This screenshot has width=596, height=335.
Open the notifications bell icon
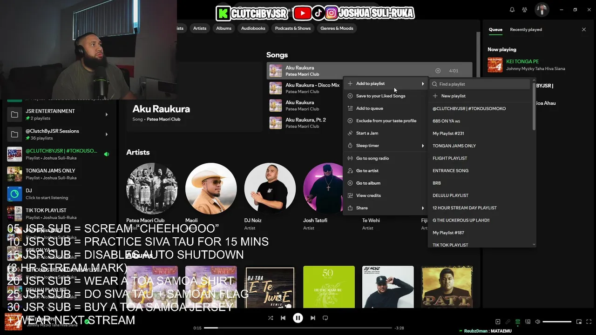click(x=512, y=10)
